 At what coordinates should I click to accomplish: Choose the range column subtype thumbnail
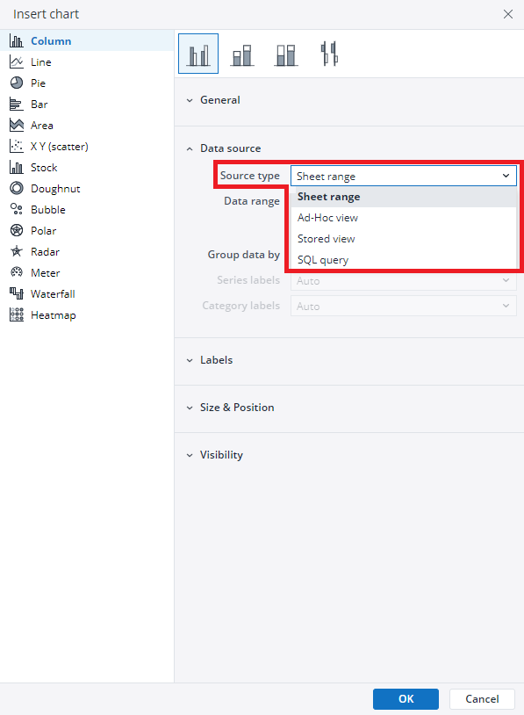[329, 54]
